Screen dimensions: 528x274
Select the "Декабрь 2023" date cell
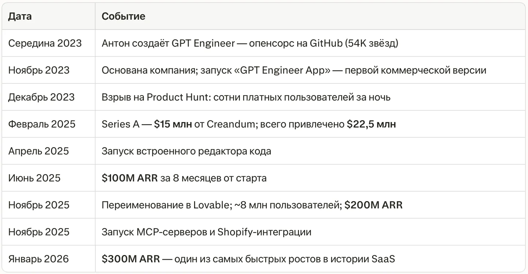[x=41, y=97]
